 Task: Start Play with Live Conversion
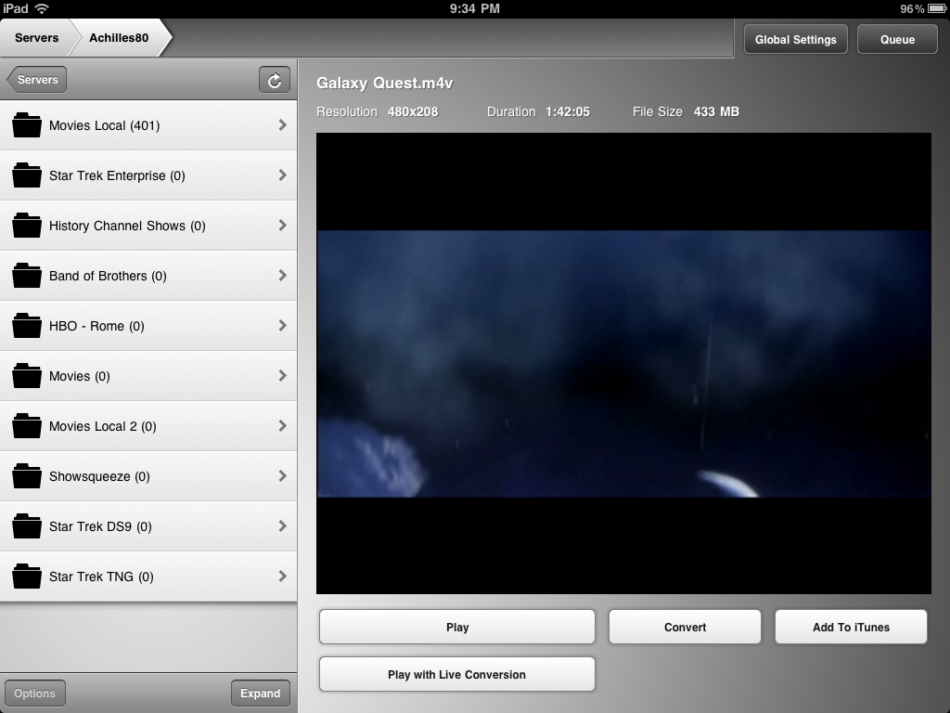pyautogui.click(x=456, y=675)
